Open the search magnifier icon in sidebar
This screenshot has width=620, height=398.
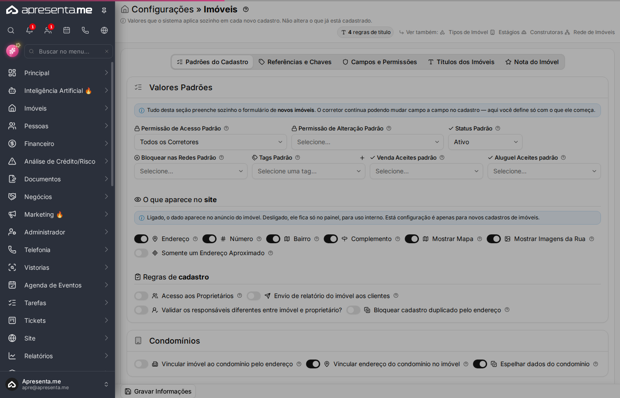click(11, 31)
